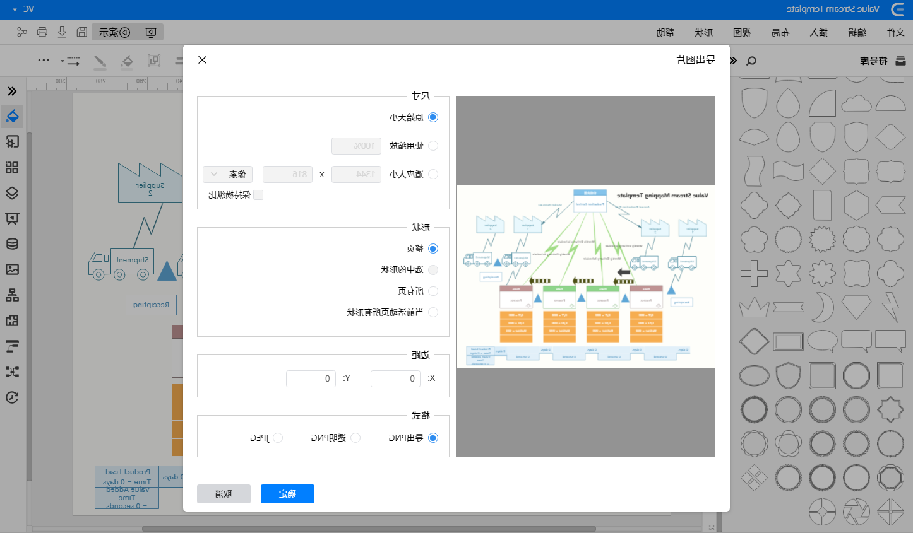Open the mind map icon in sidebar
This screenshot has width=913, height=533.
(12, 372)
